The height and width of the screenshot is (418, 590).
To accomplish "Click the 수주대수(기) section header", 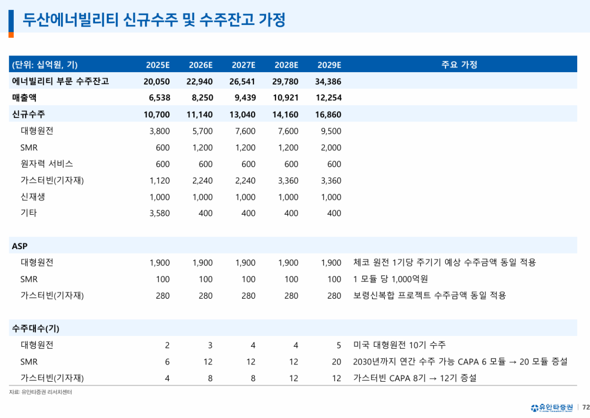I will [x=35, y=329].
